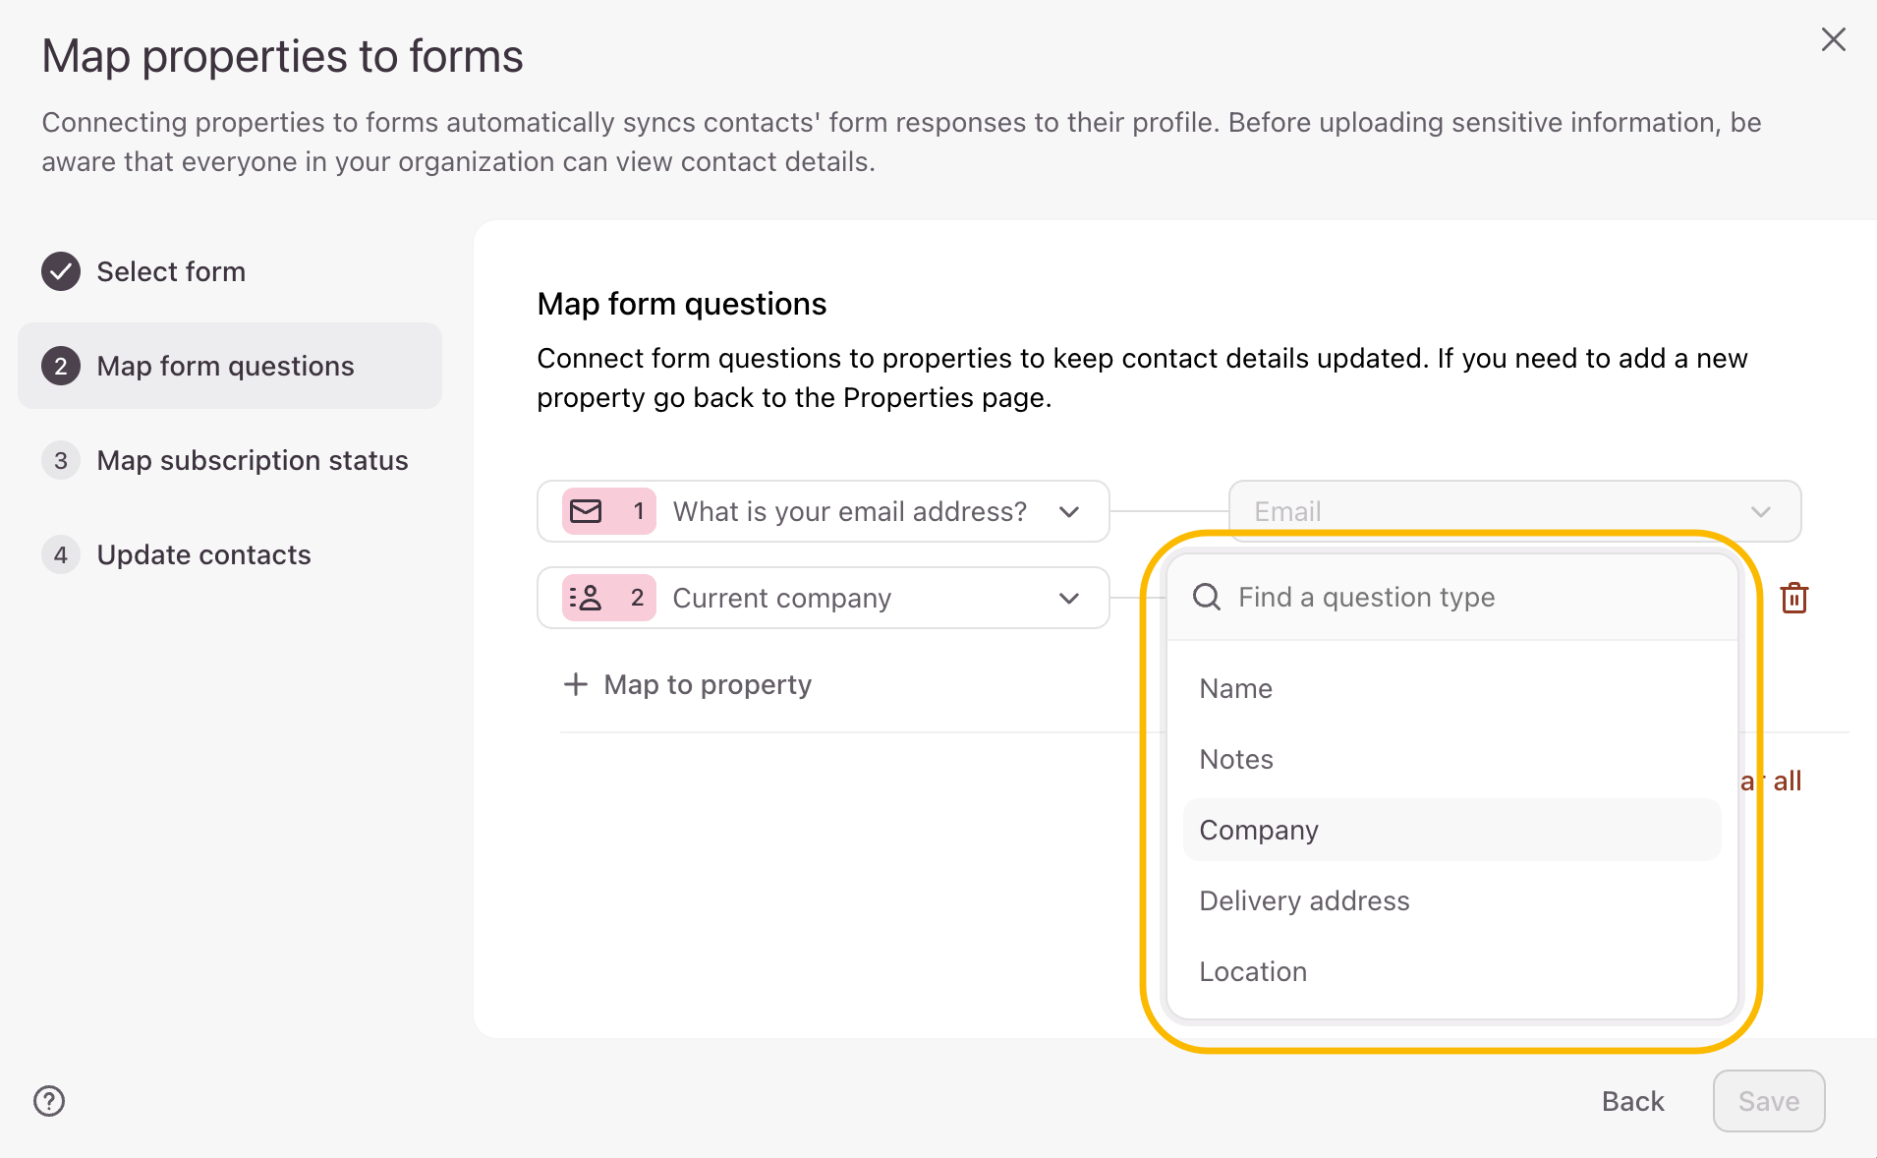The image size is (1877, 1158).
Task: Delete the Current company mapping with trash icon
Action: tap(1793, 598)
